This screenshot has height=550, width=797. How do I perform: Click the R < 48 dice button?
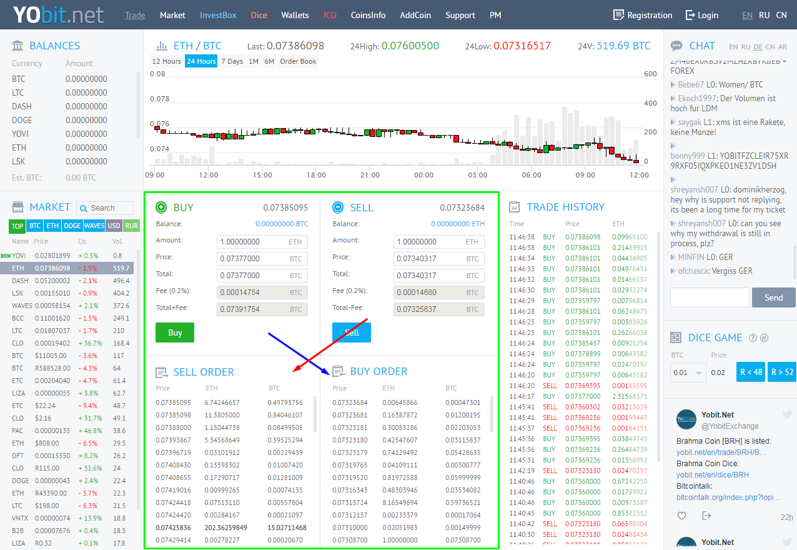click(x=751, y=372)
